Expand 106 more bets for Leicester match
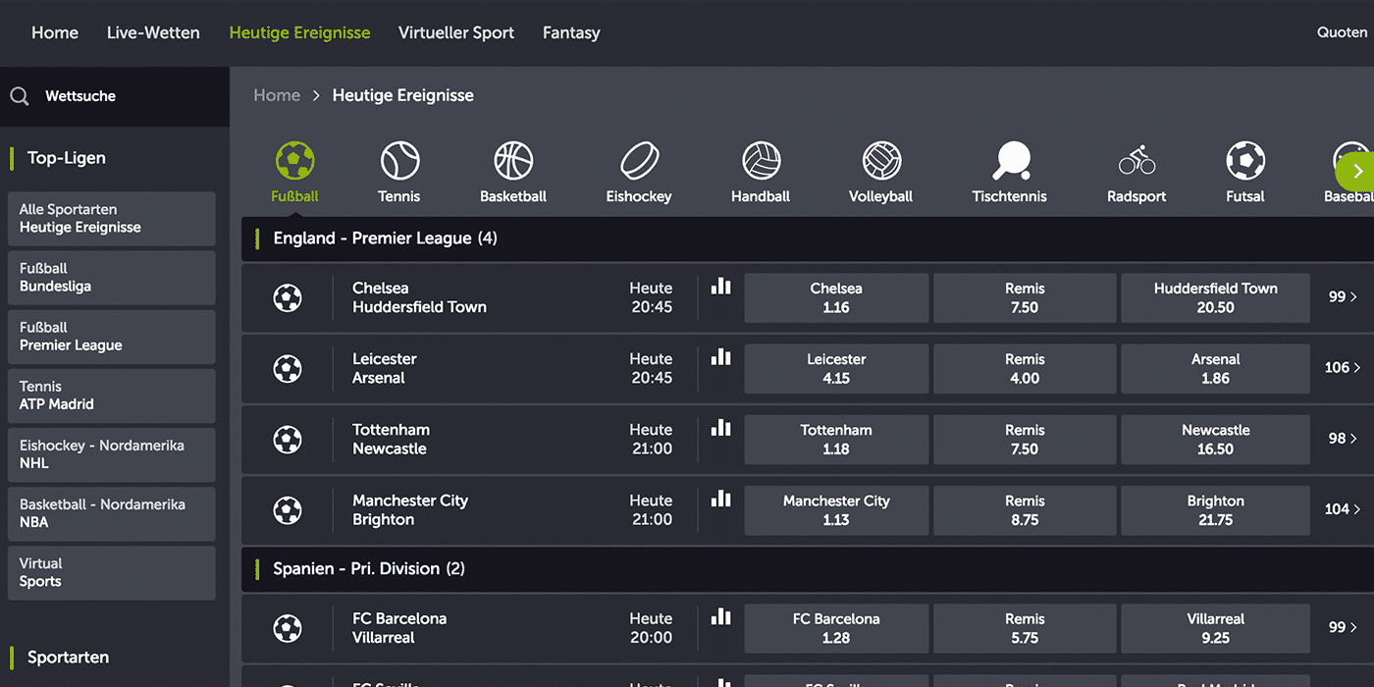Screen dimensions: 1374x687 [x=1343, y=367]
